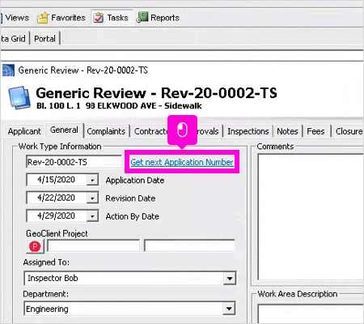The height and width of the screenshot is (324, 364).
Task: Open the Reports icon in toolbar
Action: point(142,17)
